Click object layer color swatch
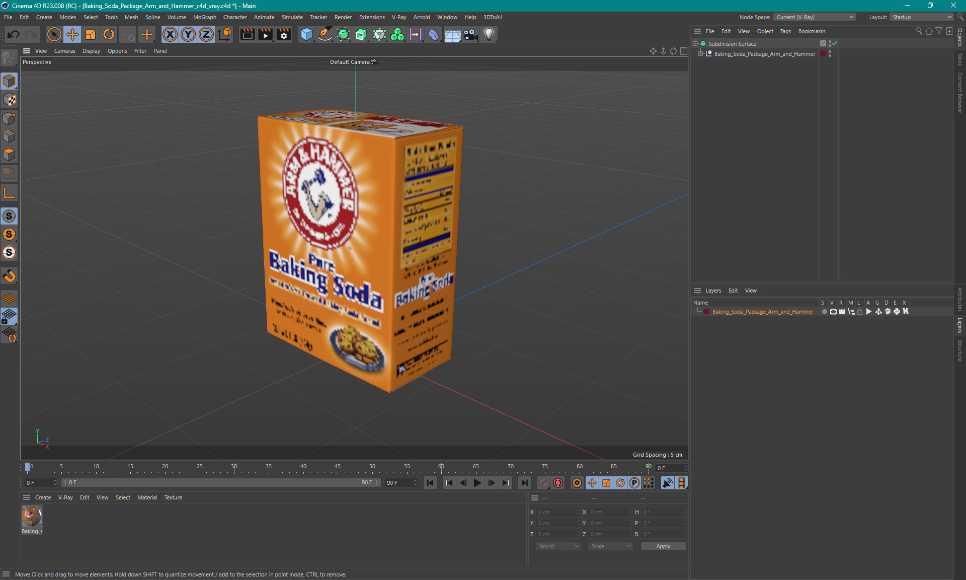 (x=823, y=54)
